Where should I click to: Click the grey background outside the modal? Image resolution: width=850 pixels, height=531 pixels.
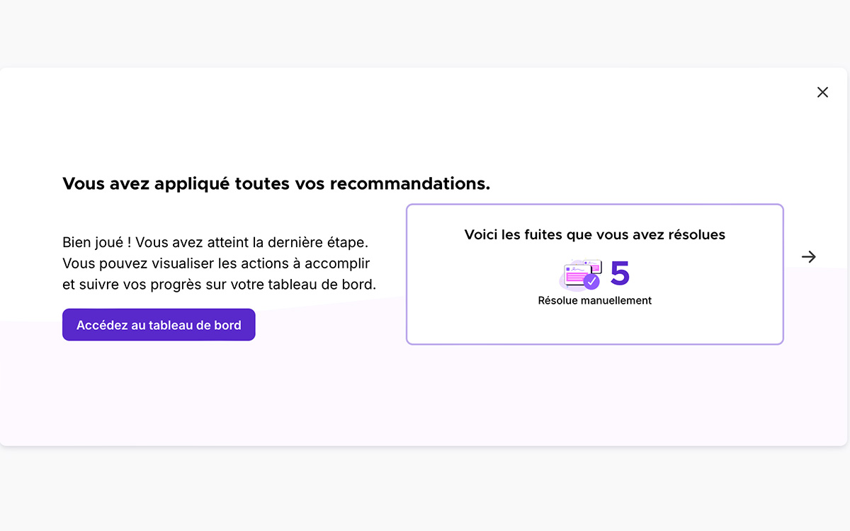point(425,32)
